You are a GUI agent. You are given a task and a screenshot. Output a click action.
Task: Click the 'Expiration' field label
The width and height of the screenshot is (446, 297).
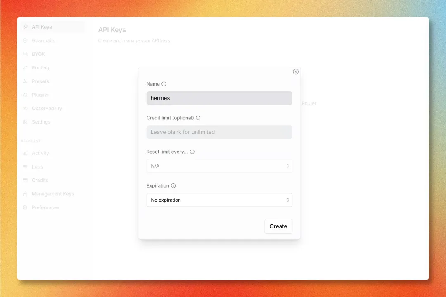pyautogui.click(x=158, y=185)
